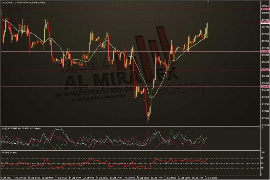The width and height of the screenshot is (270, 180).
Task: Click the 14 Sep 01:00 time label
Action: tap(61, 178)
